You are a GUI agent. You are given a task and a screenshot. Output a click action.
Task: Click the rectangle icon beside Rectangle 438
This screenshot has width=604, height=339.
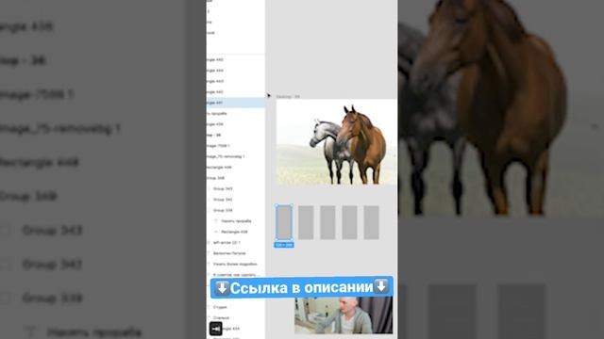(216, 232)
